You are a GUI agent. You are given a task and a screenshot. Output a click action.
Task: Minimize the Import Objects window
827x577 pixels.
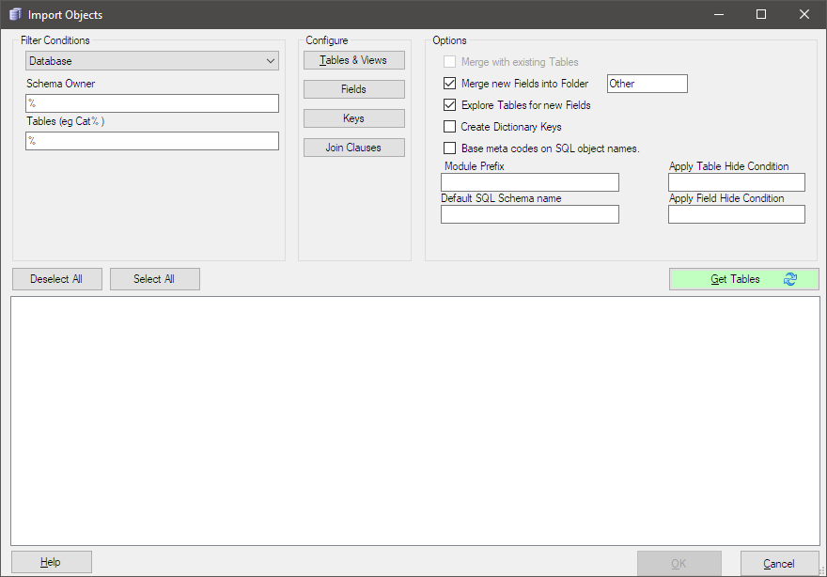pos(718,14)
